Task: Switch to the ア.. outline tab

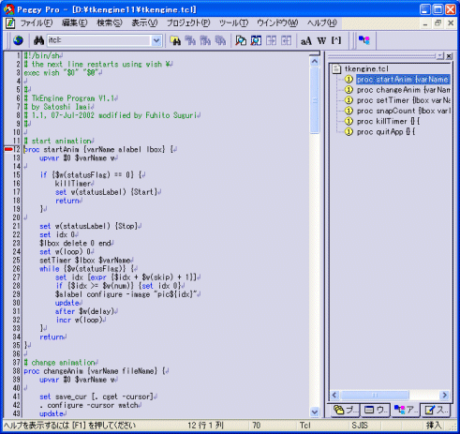Action: [406, 410]
